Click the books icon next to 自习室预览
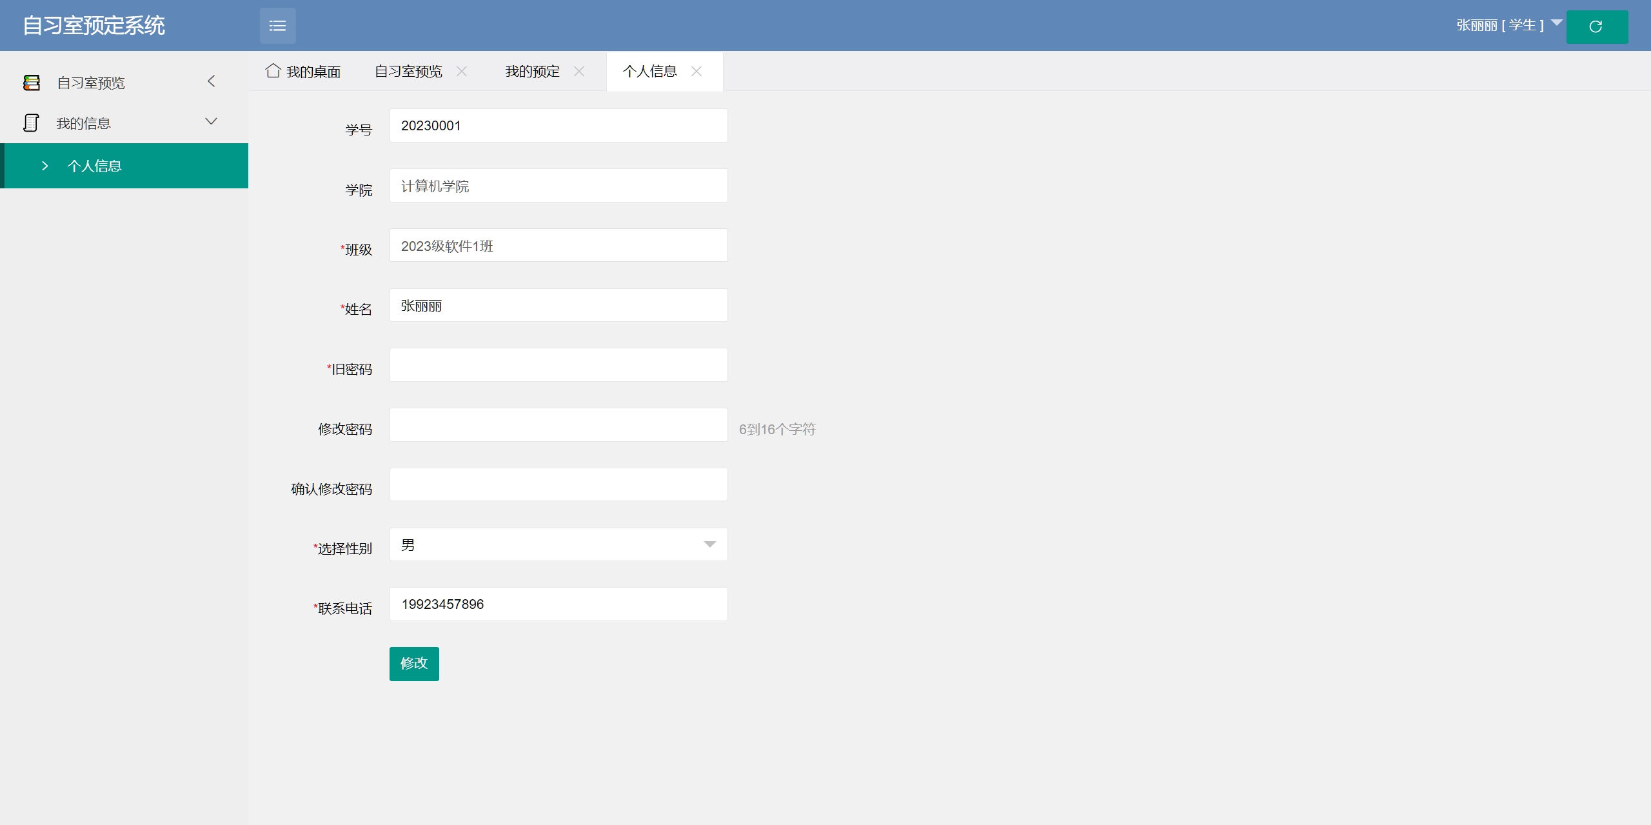This screenshot has width=1651, height=825. point(31,83)
